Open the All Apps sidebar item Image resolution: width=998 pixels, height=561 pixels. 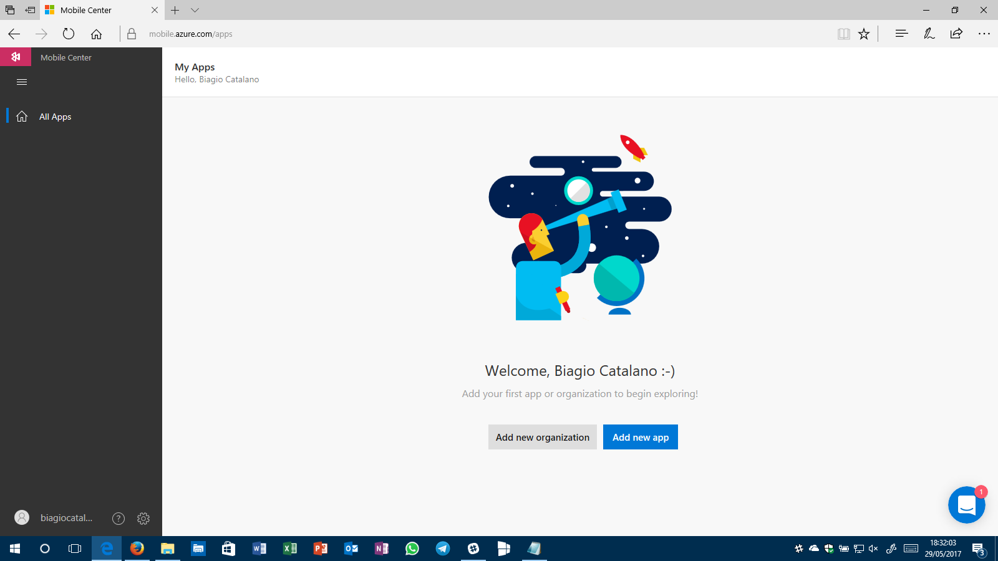pyautogui.click(x=81, y=117)
